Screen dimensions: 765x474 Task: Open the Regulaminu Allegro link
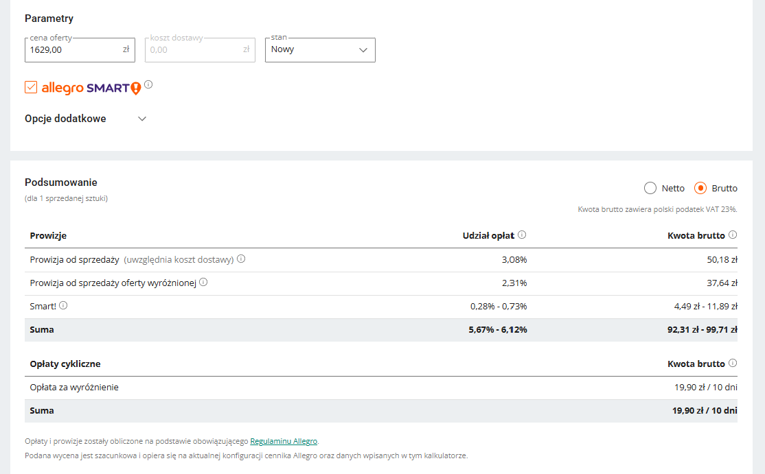click(x=284, y=441)
